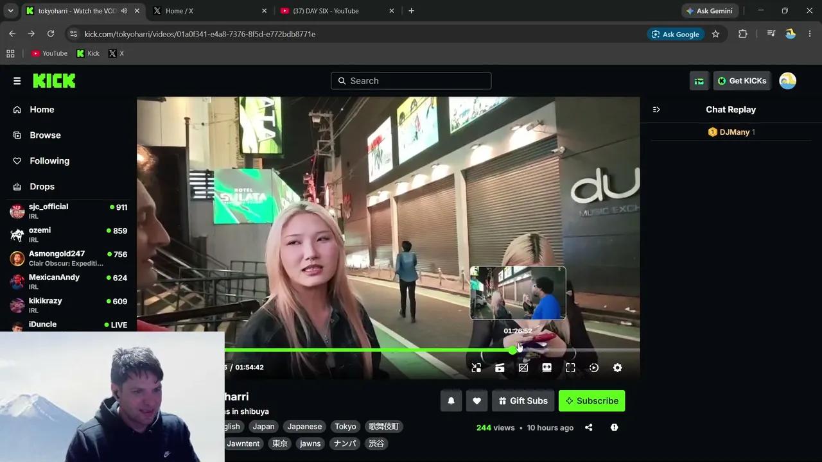Go to Home in Kick sidebar
Image resolution: width=822 pixels, height=462 pixels.
click(x=42, y=110)
